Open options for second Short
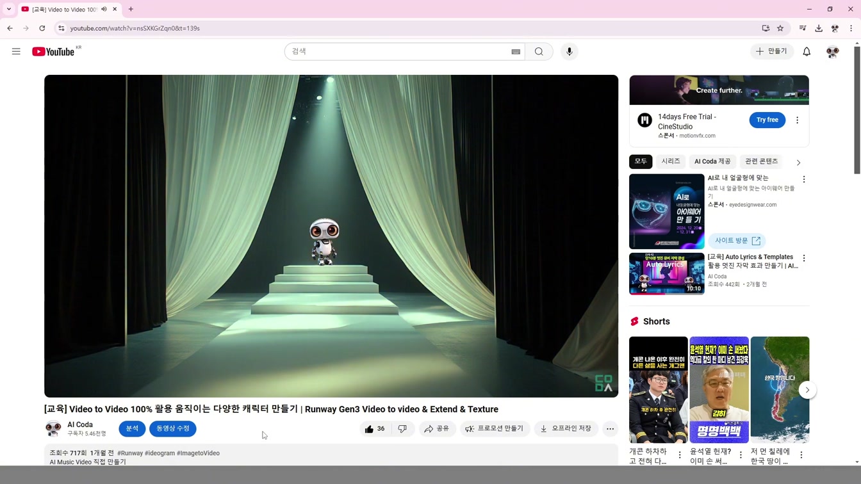861x484 pixels. click(x=741, y=455)
